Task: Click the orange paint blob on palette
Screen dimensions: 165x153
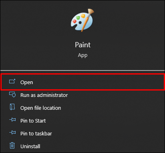Action: coord(83,16)
